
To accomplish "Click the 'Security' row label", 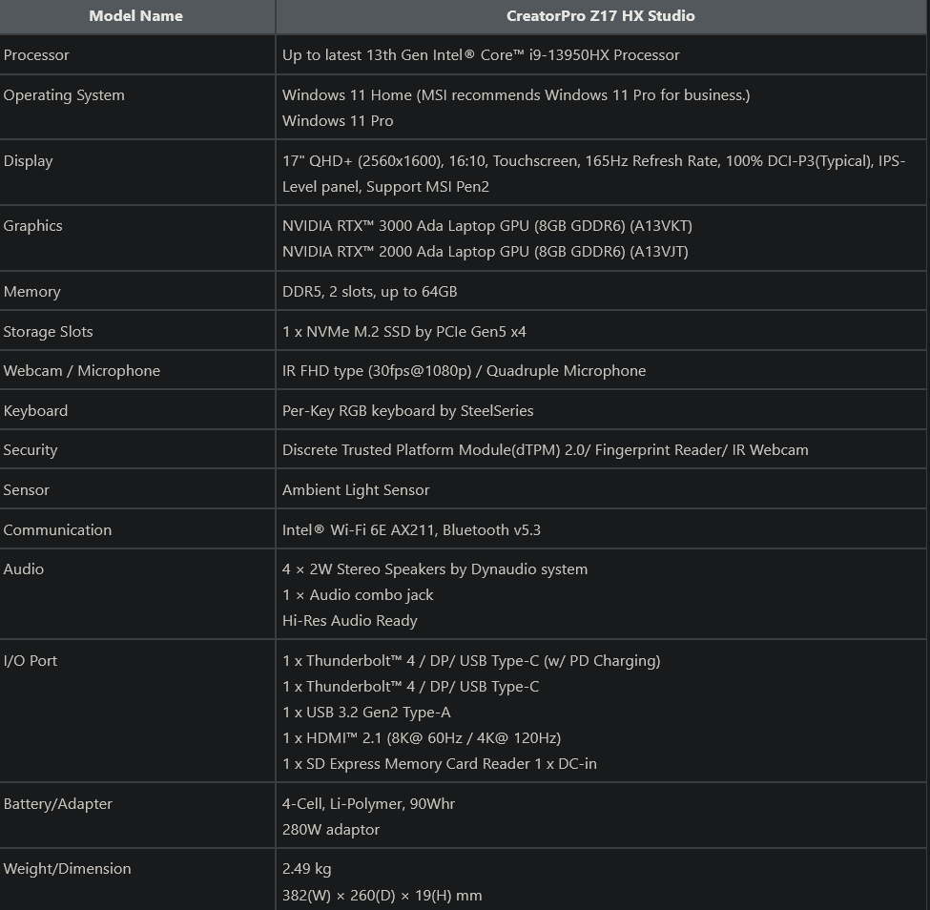I will coord(31,450).
